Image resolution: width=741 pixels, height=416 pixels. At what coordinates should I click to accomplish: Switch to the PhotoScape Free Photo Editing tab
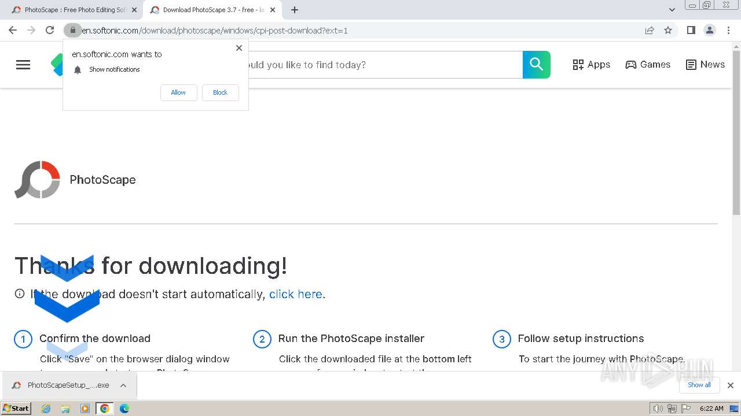pos(69,10)
